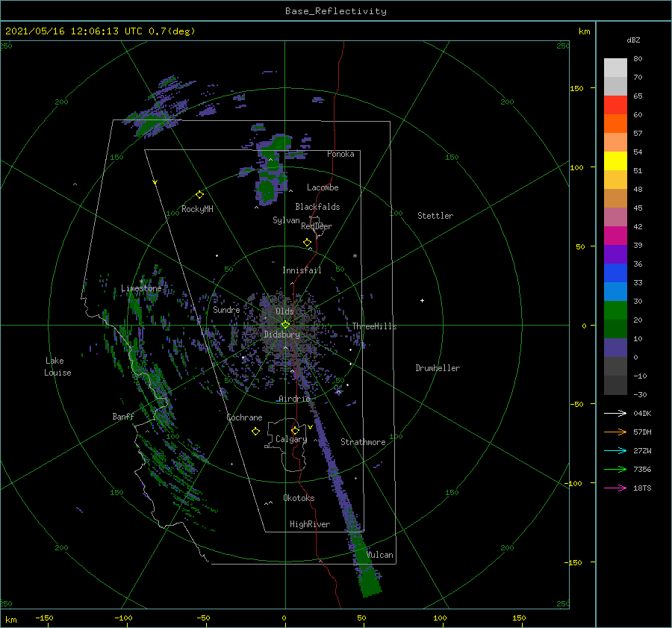Screen dimensions: 672x628
Task: Select the lightest gray 70–80 dBZ swatch
Action: click(x=615, y=68)
